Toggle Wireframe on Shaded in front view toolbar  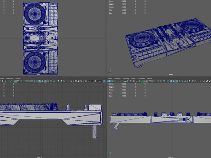click(x=45, y=81)
